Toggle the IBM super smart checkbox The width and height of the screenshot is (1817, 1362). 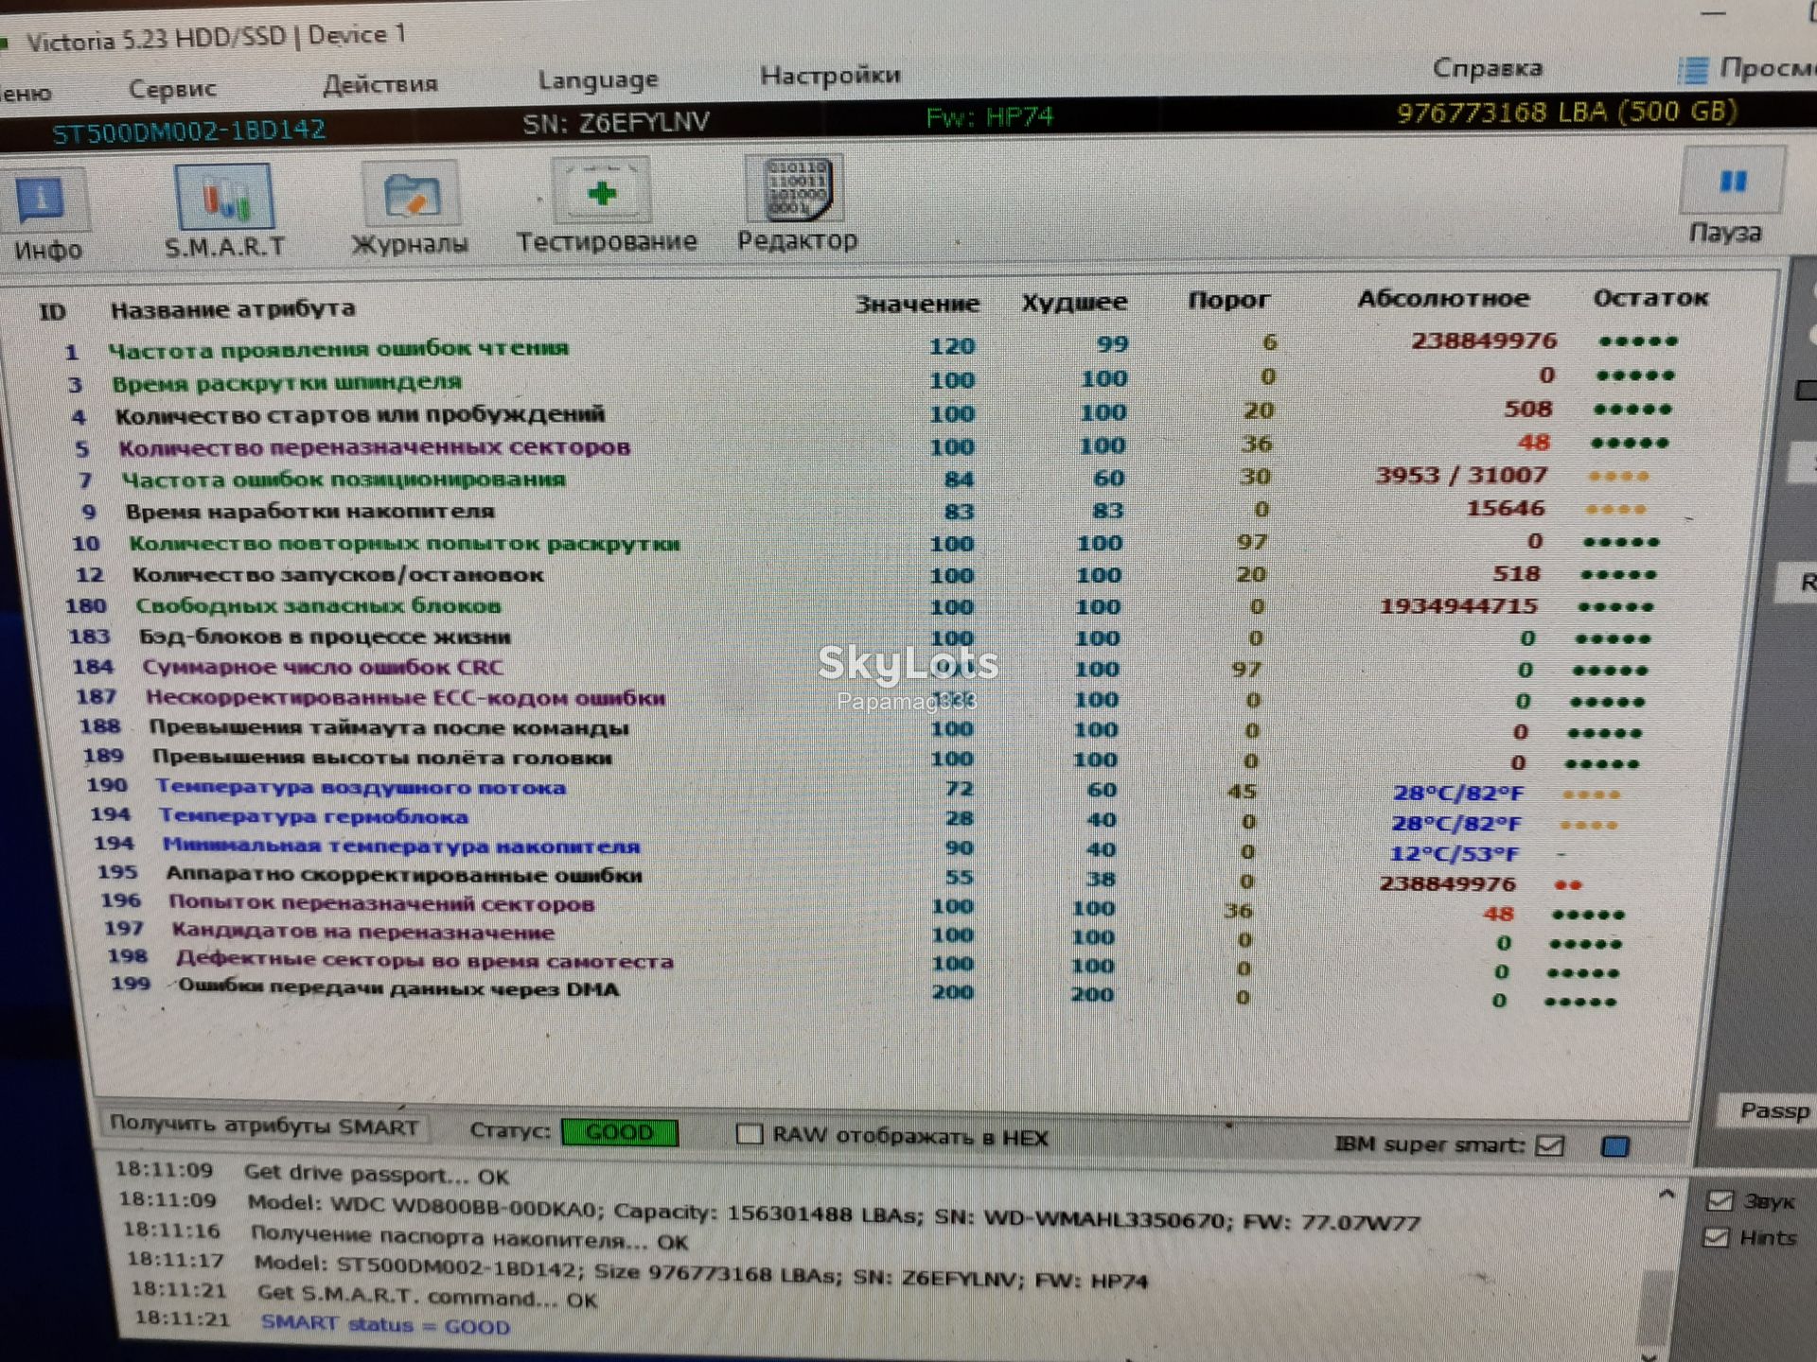[x=1550, y=1145]
